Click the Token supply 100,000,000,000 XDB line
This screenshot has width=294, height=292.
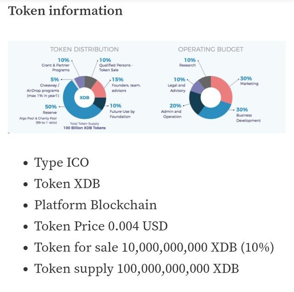136,268
